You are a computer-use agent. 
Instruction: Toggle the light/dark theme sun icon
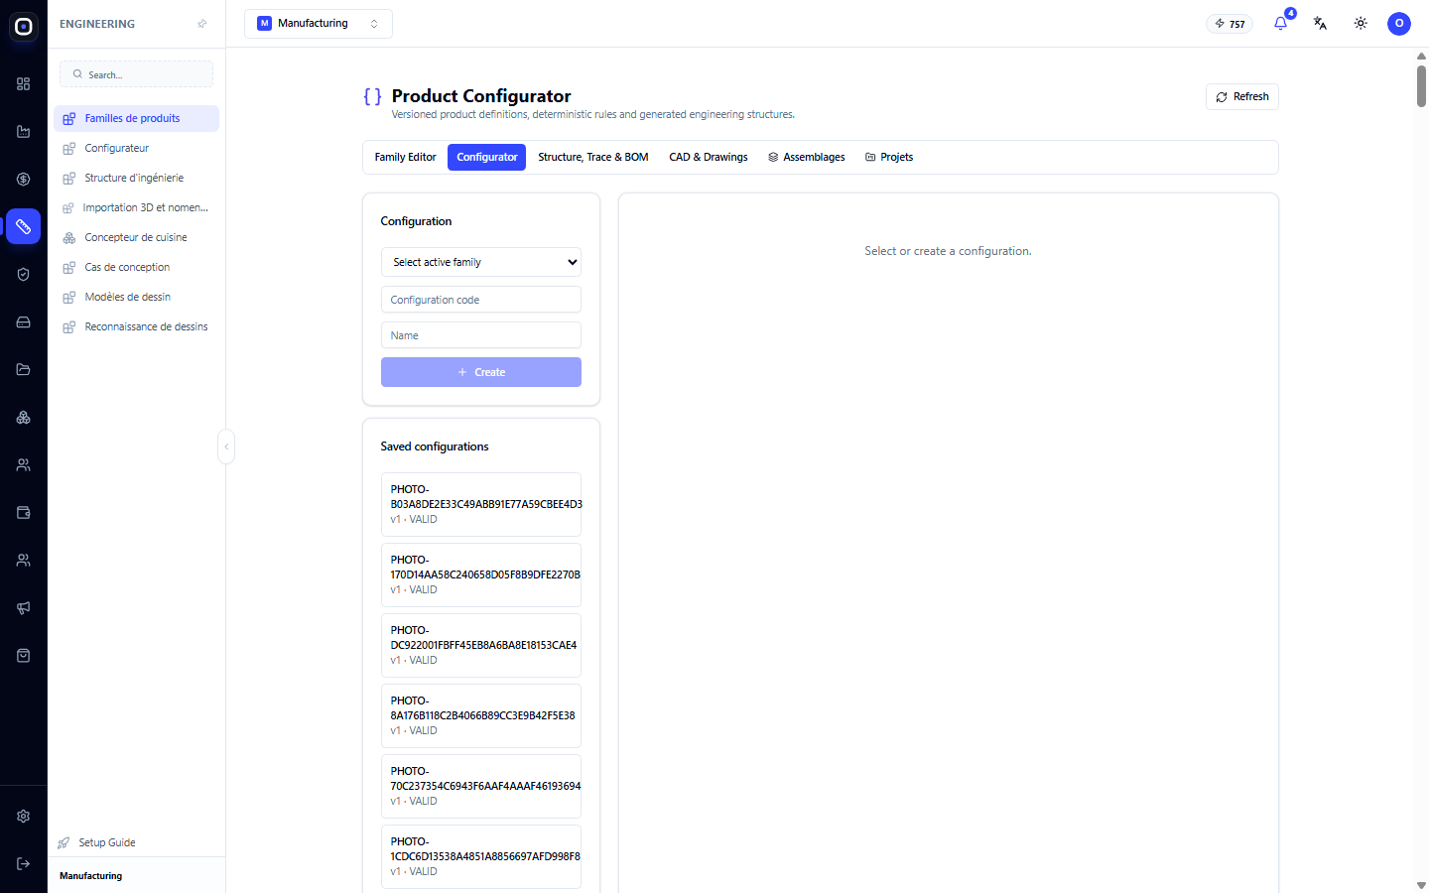click(x=1361, y=24)
